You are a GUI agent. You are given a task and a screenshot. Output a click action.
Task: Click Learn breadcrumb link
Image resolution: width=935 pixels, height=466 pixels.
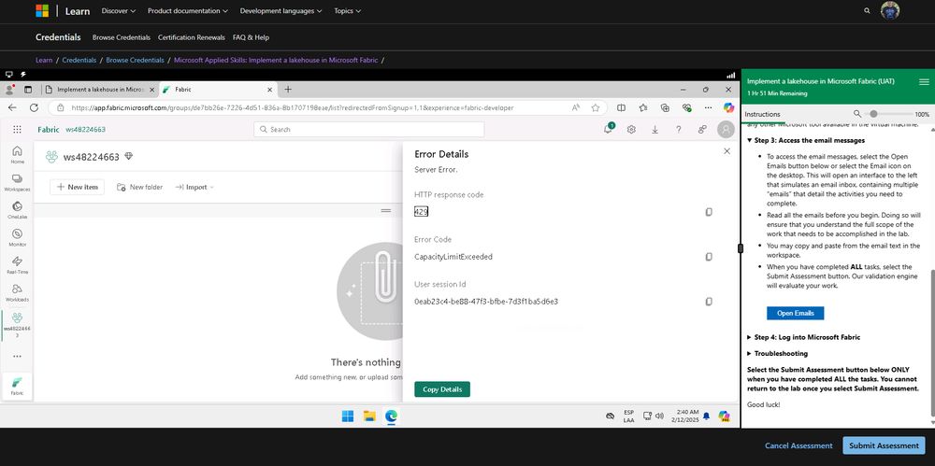(44, 60)
